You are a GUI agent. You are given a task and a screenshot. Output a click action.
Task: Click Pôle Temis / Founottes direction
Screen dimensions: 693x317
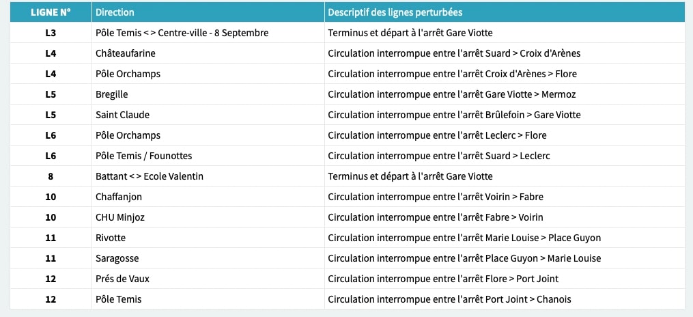(x=143, y=156)
